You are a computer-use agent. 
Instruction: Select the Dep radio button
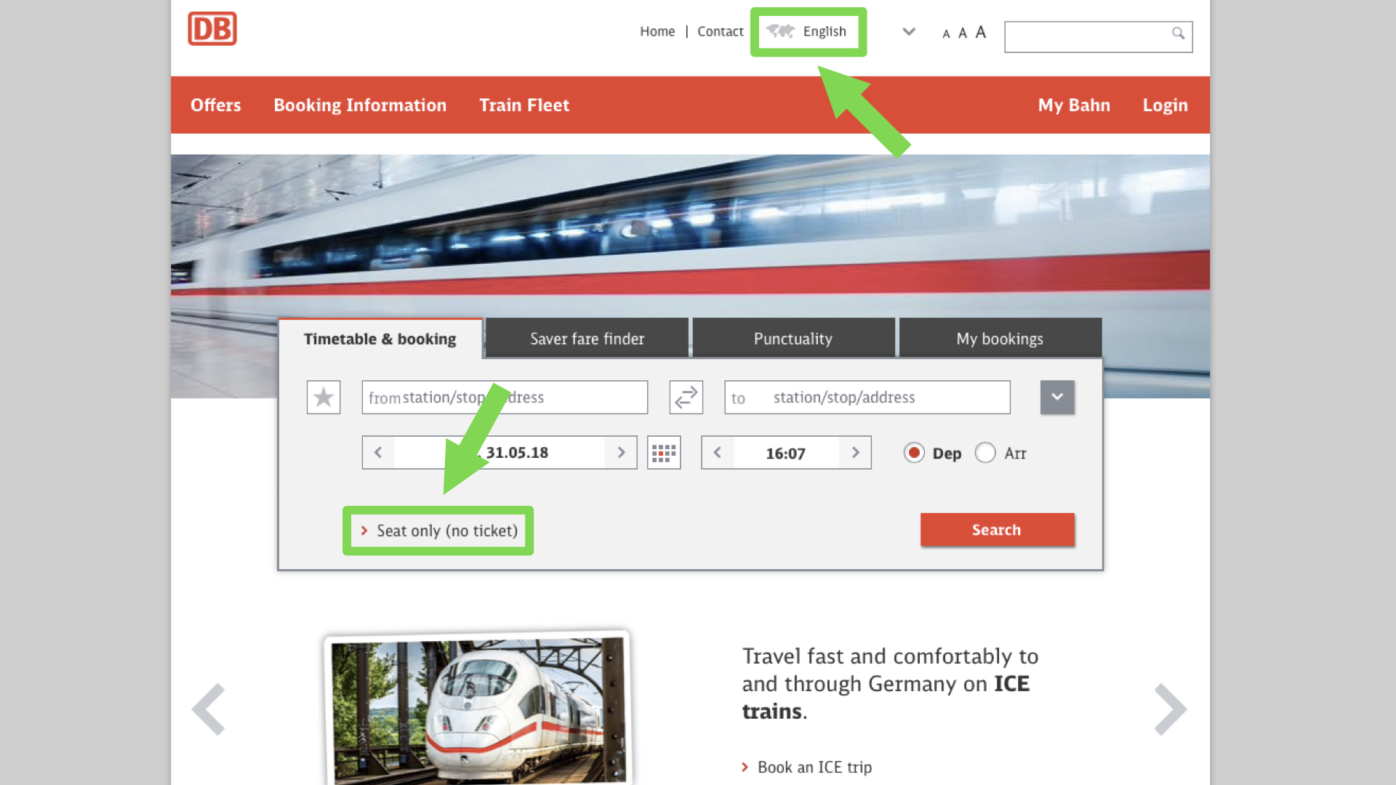pyautogui.click(x=914, y=453)
